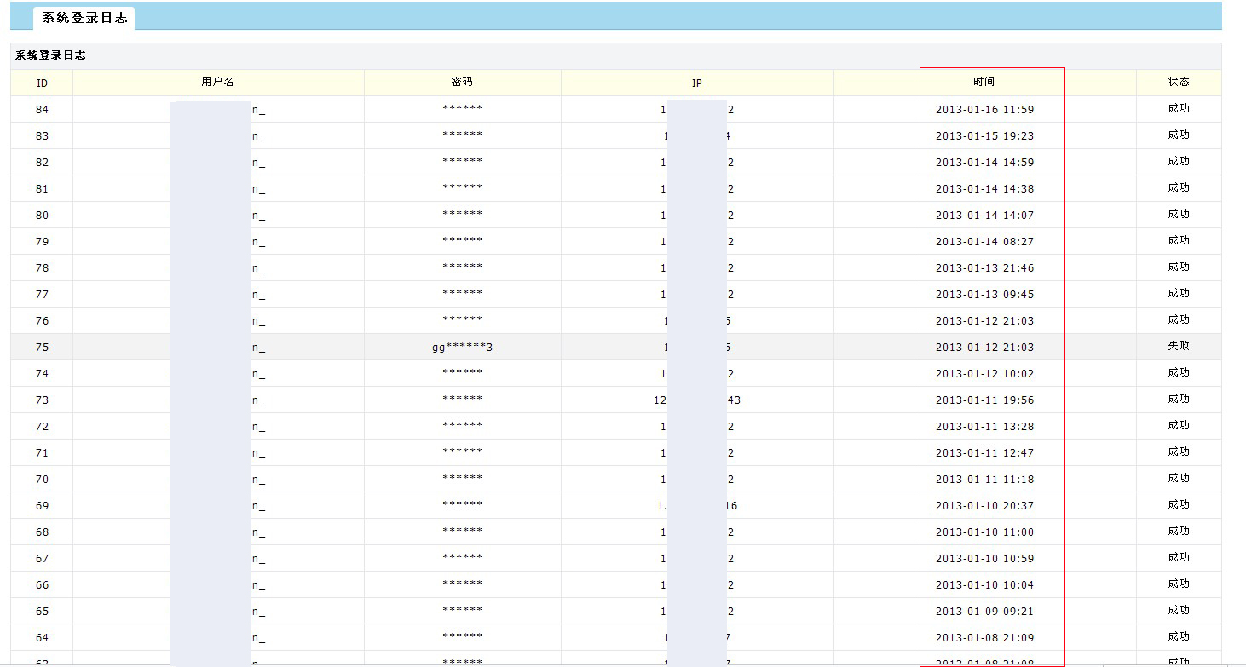The image size is (1246, 667).
Task: Click the 密码 column header
Action: click(462, 82)
